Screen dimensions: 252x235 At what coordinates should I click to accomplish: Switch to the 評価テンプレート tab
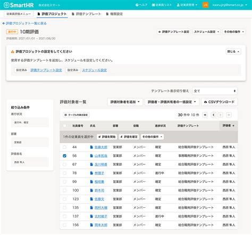(x=86, y=14)
